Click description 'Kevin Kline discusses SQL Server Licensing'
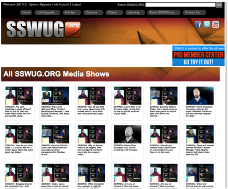The image size is (228, 189). 126,148
